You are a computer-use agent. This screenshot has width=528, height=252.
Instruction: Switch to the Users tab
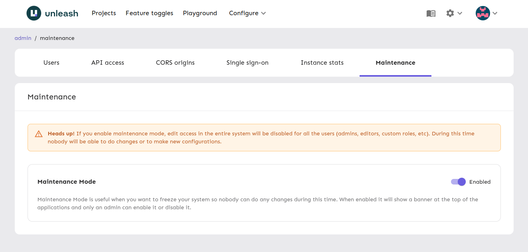[x=51, y=63]
